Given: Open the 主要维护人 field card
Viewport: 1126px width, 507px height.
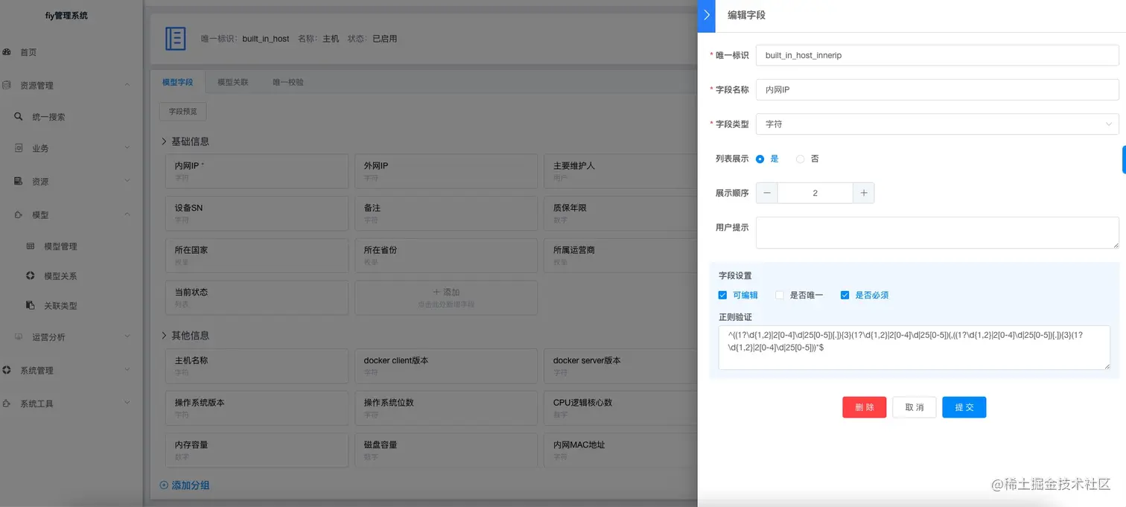Looking at the screenshot, I should click(x=620, y=171).
